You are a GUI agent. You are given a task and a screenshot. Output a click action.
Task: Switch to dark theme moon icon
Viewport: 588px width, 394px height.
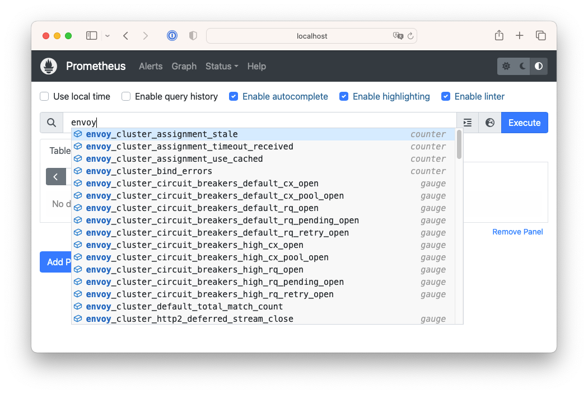pos(522,67)
